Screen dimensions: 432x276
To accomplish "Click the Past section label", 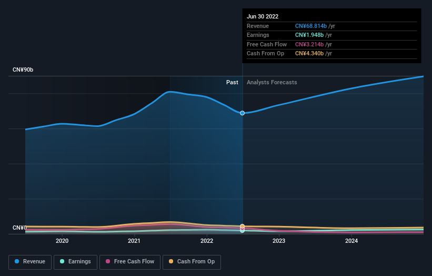I will click(232, 82).
